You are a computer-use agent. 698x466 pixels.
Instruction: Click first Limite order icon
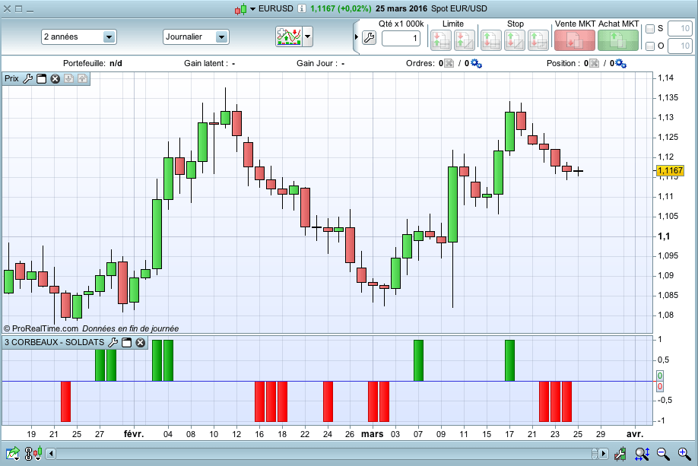[441, 40]
